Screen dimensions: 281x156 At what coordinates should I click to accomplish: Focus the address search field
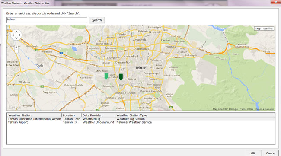[x=47, y=20]
